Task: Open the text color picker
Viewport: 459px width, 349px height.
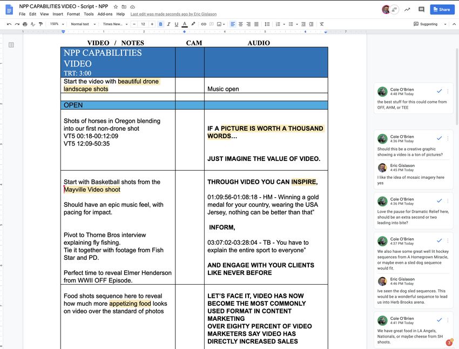Action: click(185, 24)
